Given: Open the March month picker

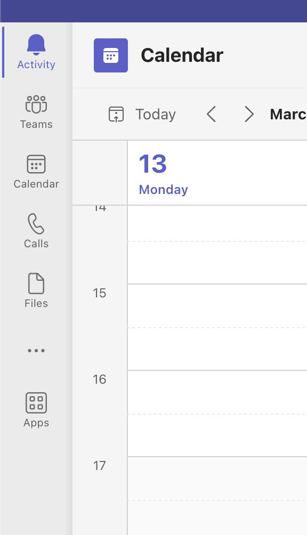Looking at the screenshot, I should point(288,115).
